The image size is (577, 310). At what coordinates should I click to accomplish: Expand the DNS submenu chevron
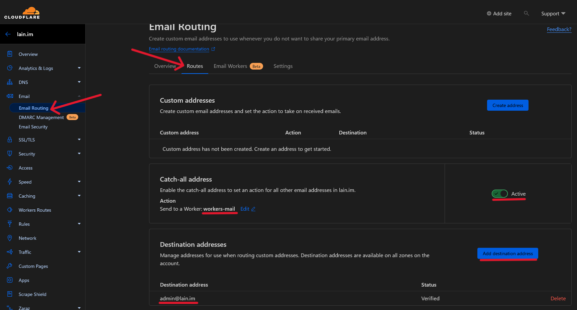point(79,82)
